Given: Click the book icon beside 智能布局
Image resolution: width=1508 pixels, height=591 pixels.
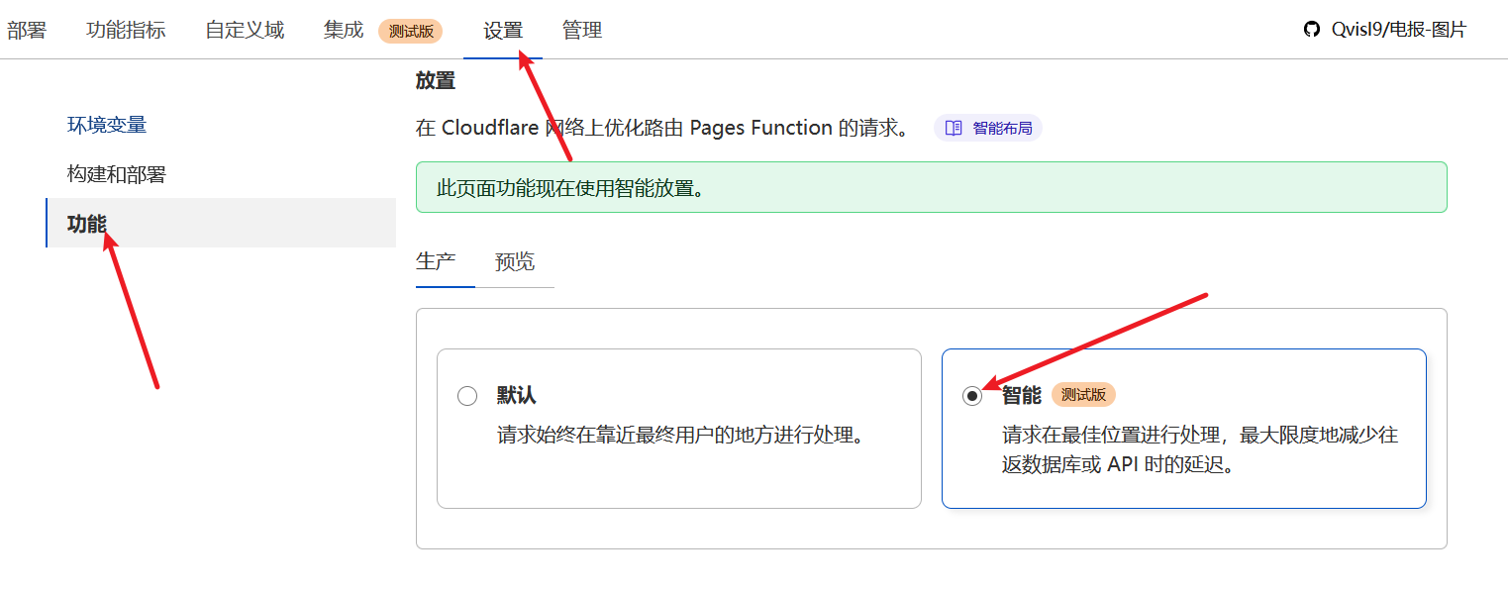Looking at the screenshot, I should (954, 128).
